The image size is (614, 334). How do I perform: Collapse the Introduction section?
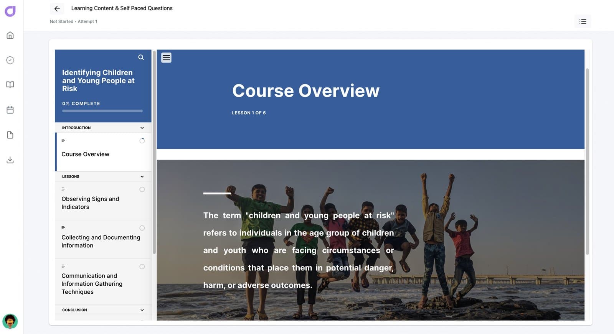pos(103,128)
